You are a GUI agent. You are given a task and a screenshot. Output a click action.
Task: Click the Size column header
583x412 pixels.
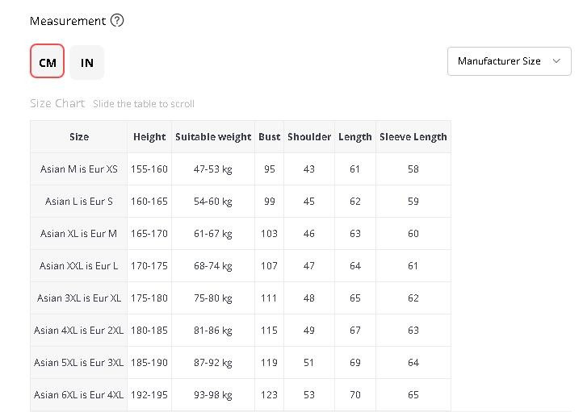[x=79, y=137]
